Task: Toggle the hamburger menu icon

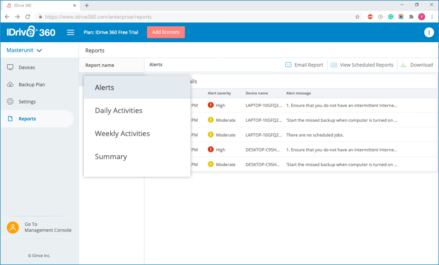Action: click(71, 32)
